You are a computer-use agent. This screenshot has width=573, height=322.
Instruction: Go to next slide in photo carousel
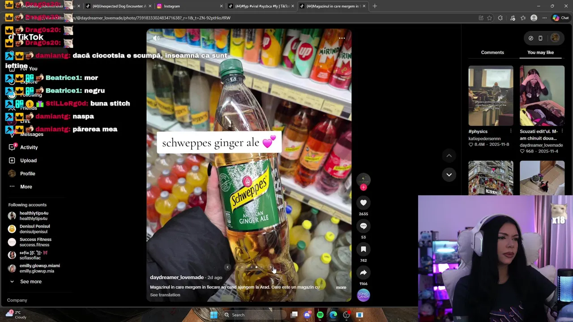(270, 267)
